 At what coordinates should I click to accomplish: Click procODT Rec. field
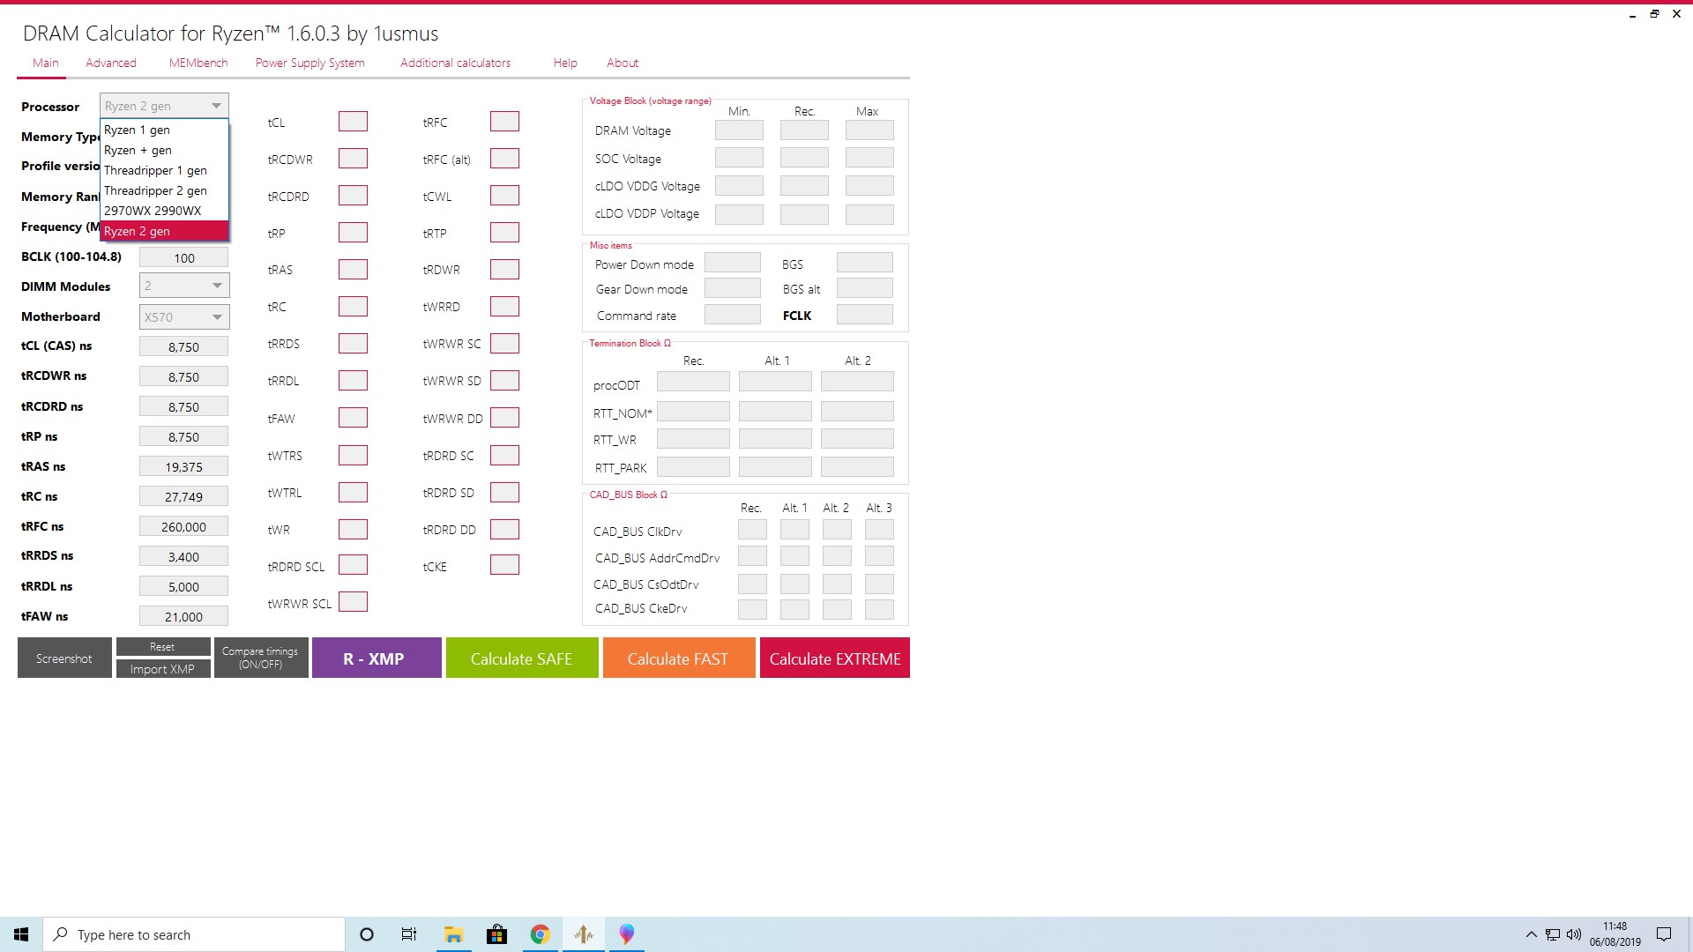pos(693,382)
